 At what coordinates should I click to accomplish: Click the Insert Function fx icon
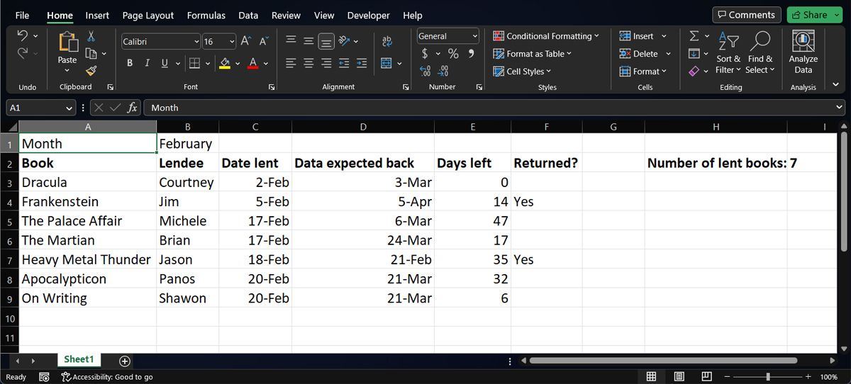click(x=133, y=108)
